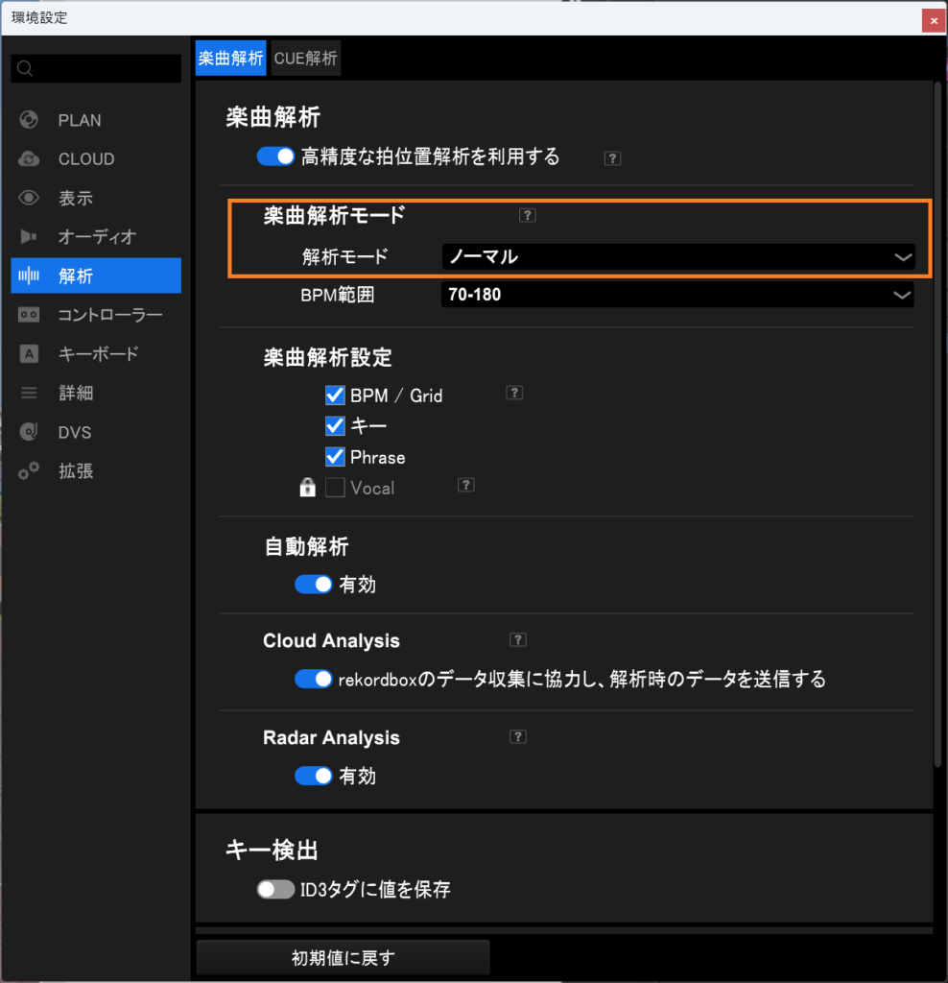This screenshot has height=983, width=948.
Task: Click the PLAN globe icon in sidebar
Action: [x=29, y=120]
